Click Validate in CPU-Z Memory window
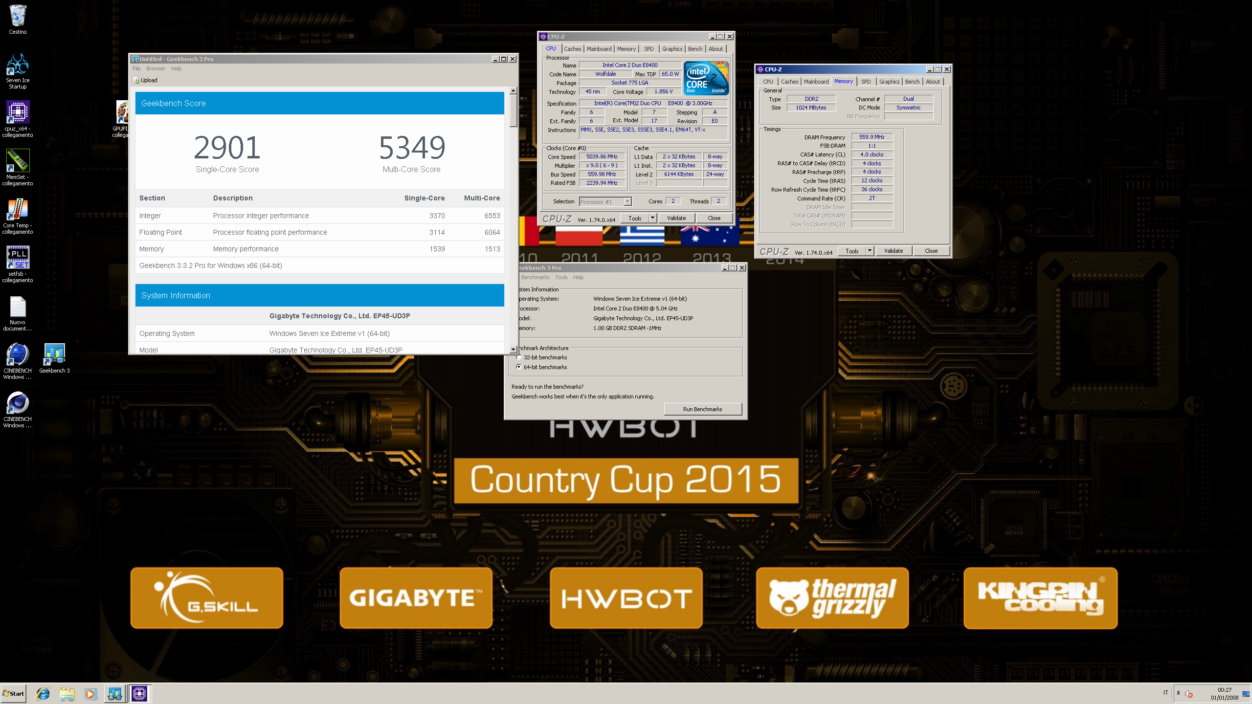Image resolution: width=1252 pixels, height=704 pixels. tap(893, 251)
